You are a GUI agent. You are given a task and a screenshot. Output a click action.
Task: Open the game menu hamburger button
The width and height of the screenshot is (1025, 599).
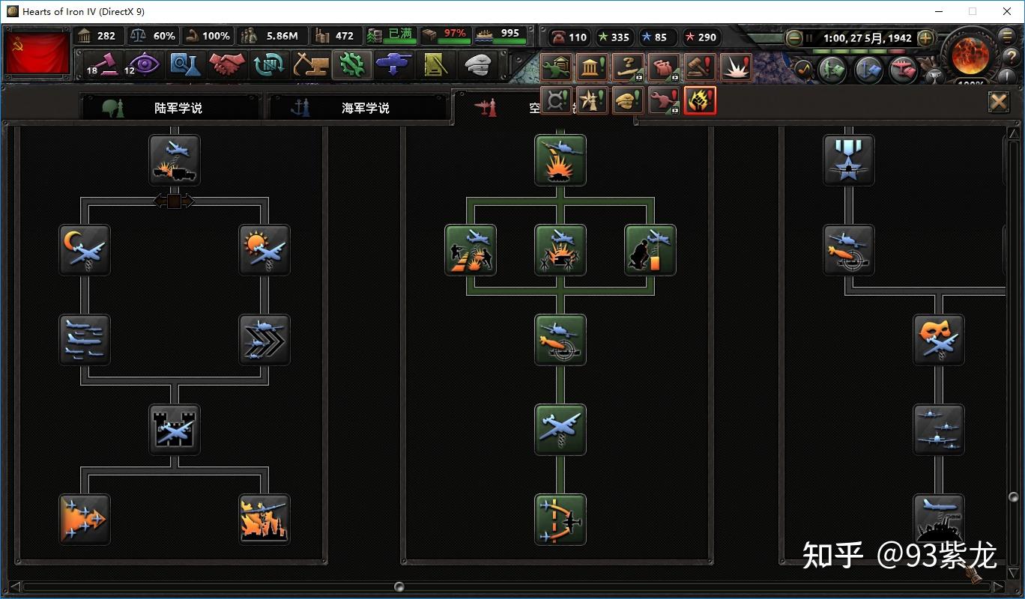(1009, 37)
